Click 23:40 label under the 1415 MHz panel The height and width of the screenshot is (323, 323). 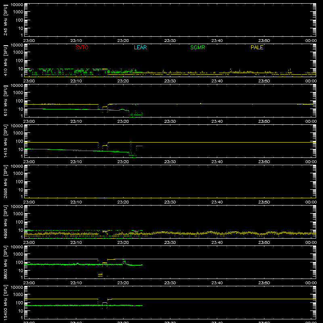217,162
